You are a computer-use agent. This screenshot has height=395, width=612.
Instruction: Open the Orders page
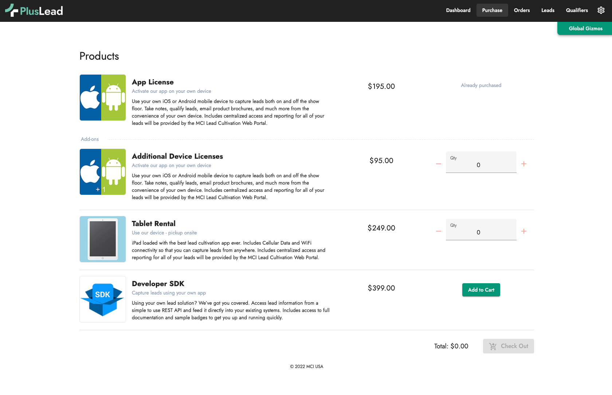pos(522,10)
